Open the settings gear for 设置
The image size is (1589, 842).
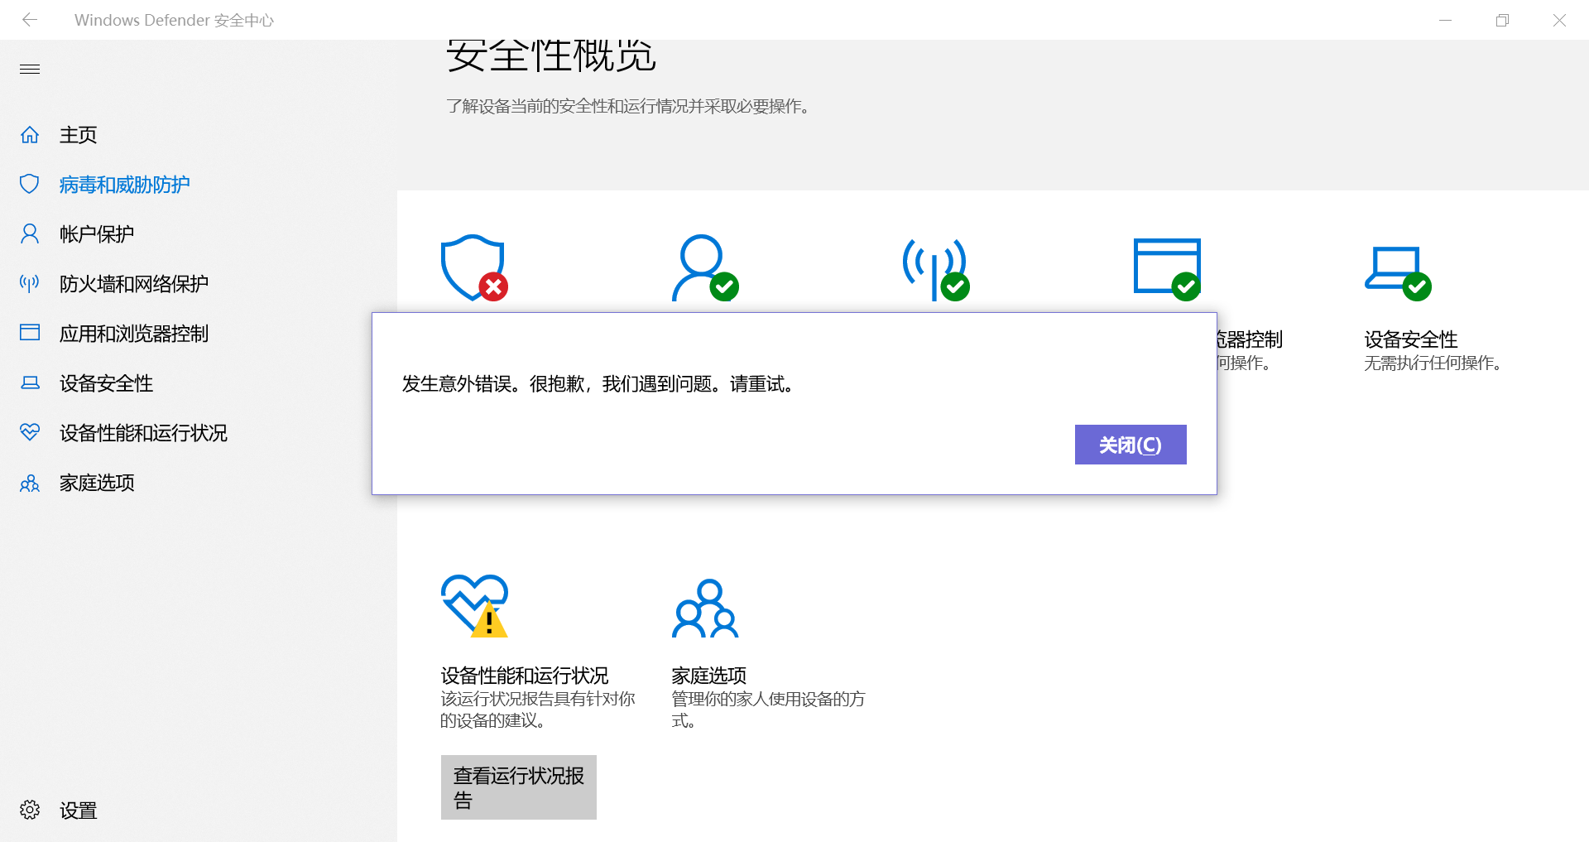(x=29, y=810)
